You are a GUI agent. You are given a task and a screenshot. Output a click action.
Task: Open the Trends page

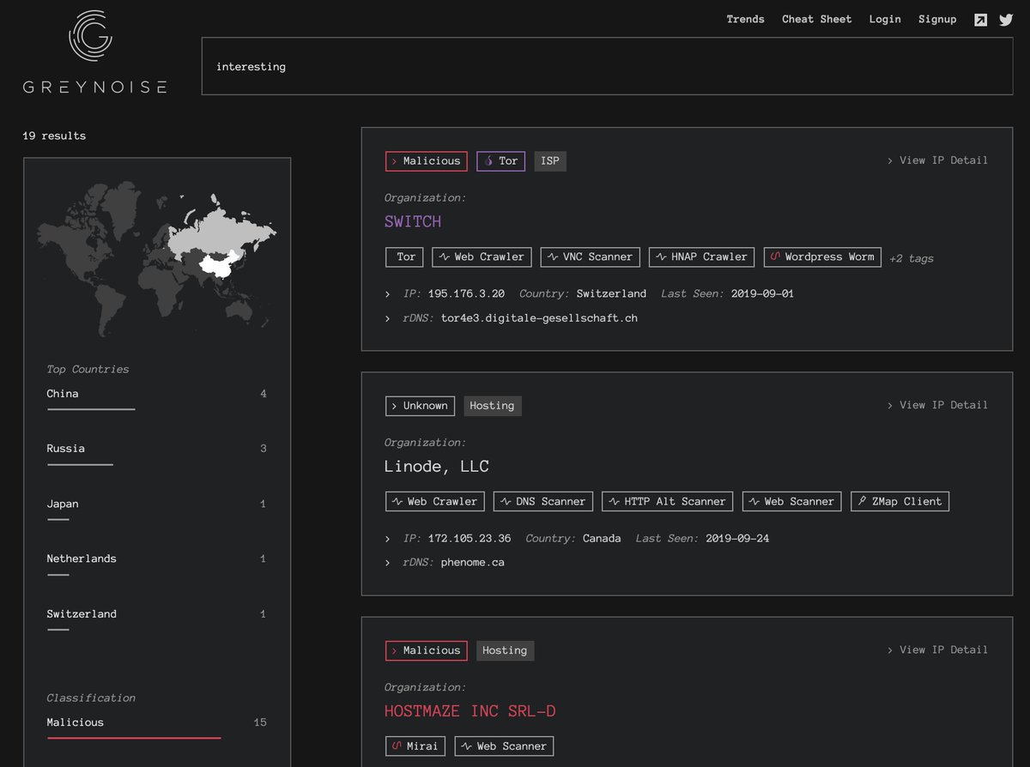pyautogui.click(x=745, y=19)
